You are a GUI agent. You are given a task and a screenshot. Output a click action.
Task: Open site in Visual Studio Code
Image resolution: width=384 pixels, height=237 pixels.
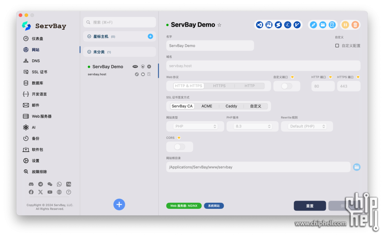[x=259, y=25]
